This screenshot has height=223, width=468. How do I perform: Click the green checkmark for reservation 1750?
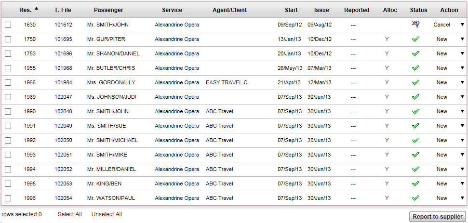(x=415, y=39)
